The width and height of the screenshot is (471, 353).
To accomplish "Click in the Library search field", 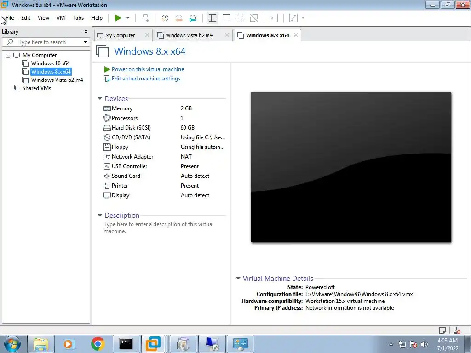I will click(x=45, y=42).
